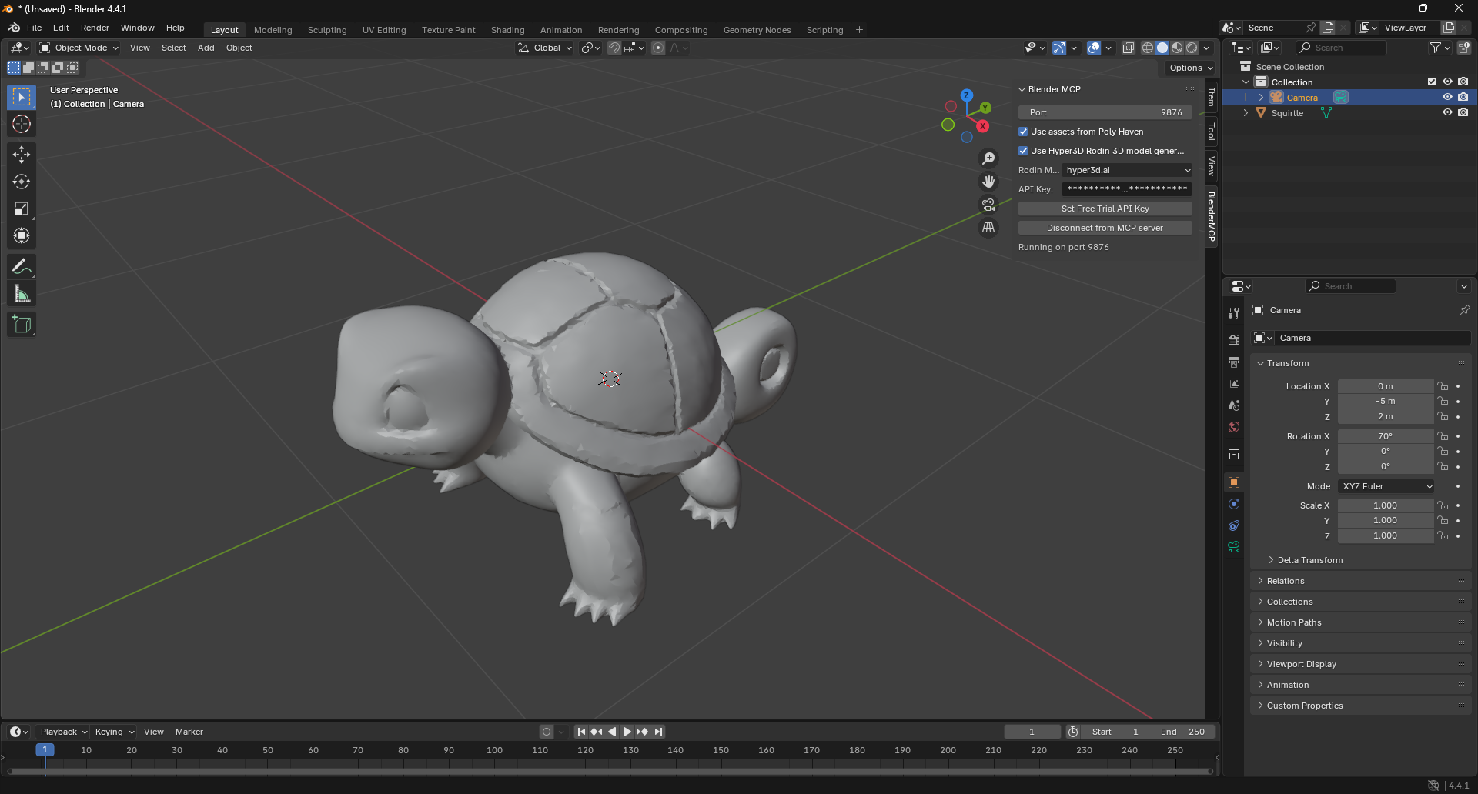Click the Rotation X 70° field

[x=1385, y=436]
